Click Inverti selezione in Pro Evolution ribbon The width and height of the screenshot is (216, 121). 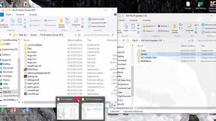[x=97, y=27]
